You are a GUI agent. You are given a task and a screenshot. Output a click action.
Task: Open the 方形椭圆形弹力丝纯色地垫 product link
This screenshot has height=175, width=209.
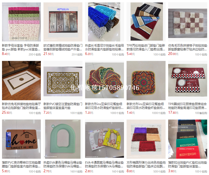click(146, 164)
